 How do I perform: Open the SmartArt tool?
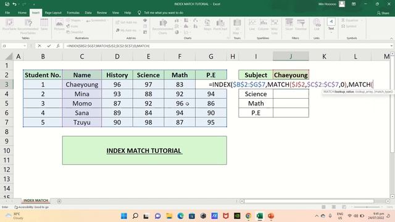(75, 32)
